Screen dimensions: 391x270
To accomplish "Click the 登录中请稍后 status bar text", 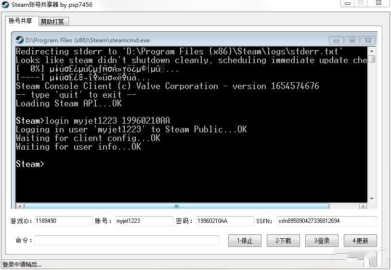I will [22, 265].
